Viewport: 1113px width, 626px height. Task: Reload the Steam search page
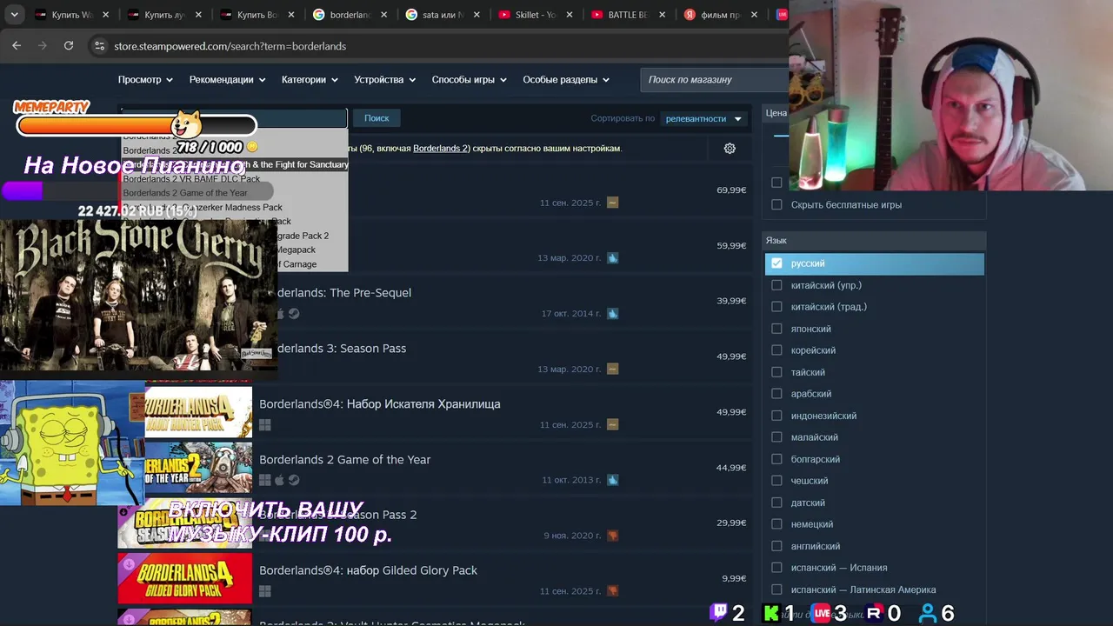tap(69, 46)
